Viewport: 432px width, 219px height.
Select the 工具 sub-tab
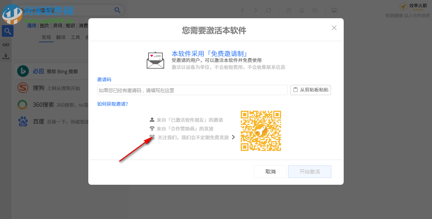click(x=75, y=37)
